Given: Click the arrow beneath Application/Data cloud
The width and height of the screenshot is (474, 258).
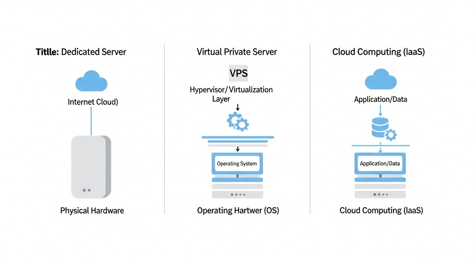Looking at the screenshot, I should tap(380, 111).
